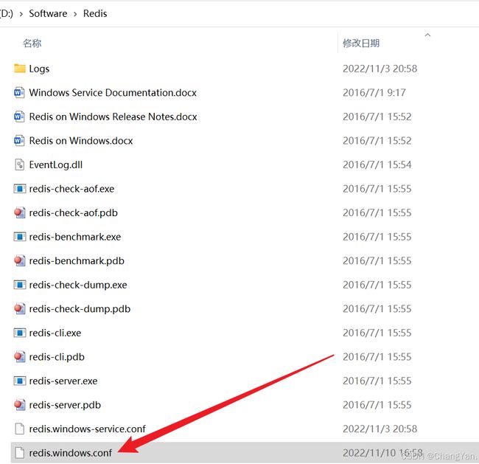Viewport: 479px width, 464px height.
Task: Click the date 2016/7/1 15:54
Action: [x=377, y=165]
